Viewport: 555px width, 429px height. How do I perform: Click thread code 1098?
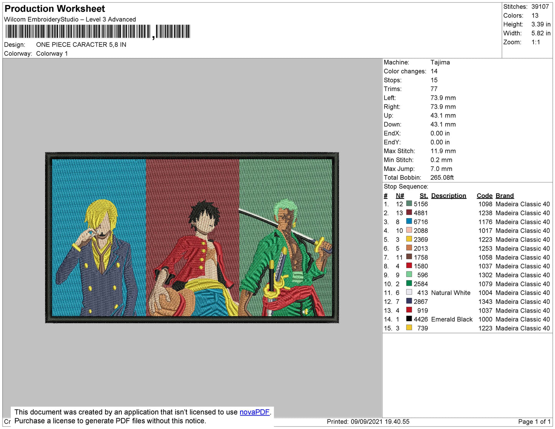point(485,204)
